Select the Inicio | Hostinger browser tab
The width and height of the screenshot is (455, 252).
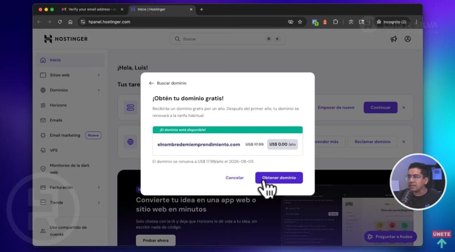161,9
